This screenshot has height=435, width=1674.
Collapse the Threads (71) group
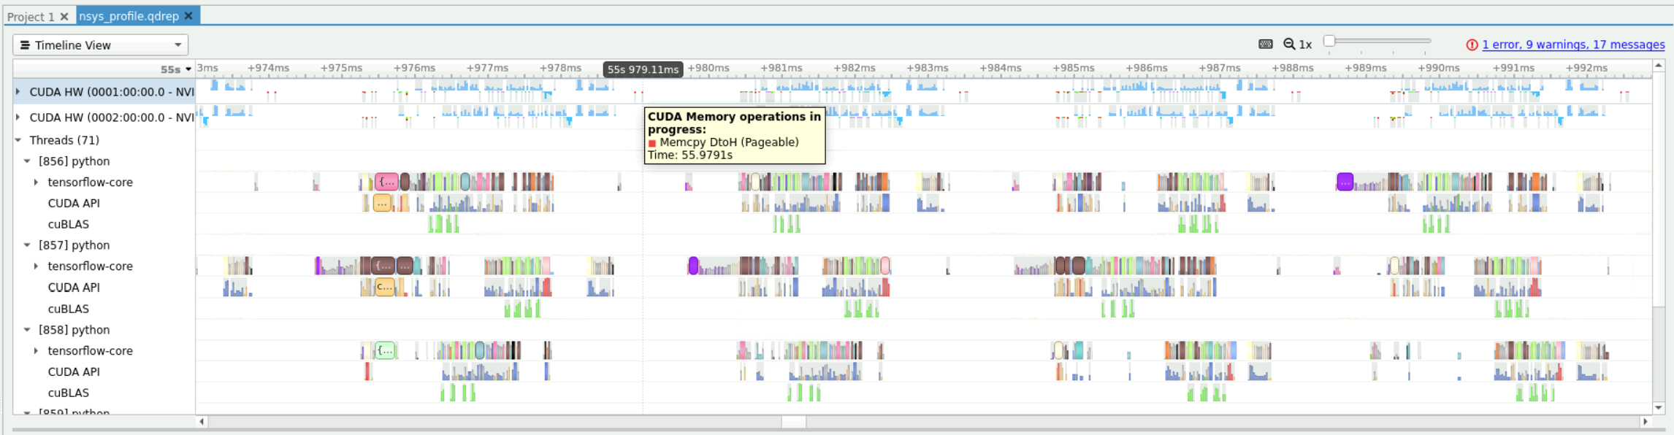click(18, 140)
